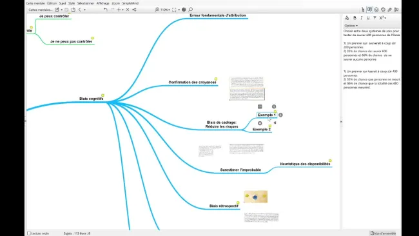Expand the arrow next to the fit-to-screen icon
The image size is (419, 236).
coord(179,10)
